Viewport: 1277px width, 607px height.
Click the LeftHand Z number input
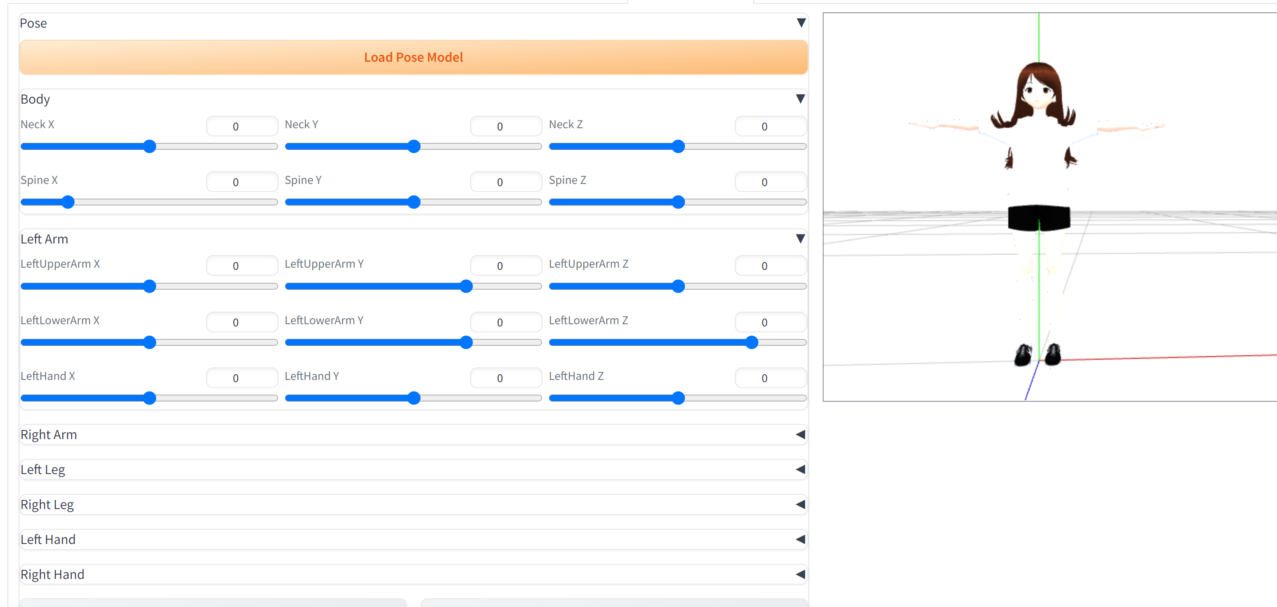(770, 378)
